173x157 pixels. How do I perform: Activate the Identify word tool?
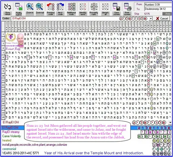[x=83, y=9]
